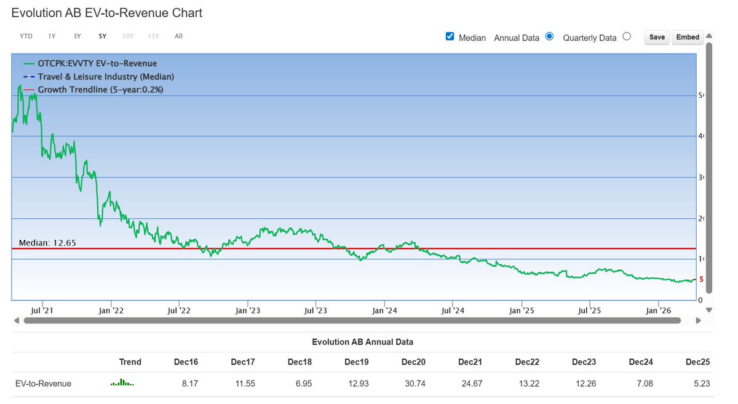The image size is (738, 404).
Task: Click the Save button
Action: [657, 37]
